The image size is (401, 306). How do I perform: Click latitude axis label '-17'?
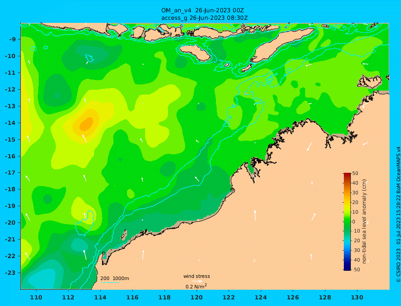pyautogui.click(x=11, y=173)
